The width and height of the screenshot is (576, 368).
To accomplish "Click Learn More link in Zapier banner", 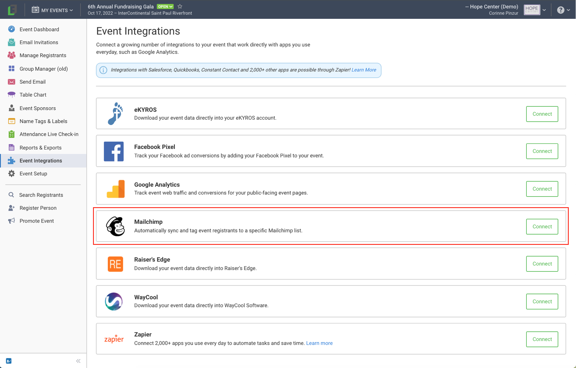I will point(364,70).
